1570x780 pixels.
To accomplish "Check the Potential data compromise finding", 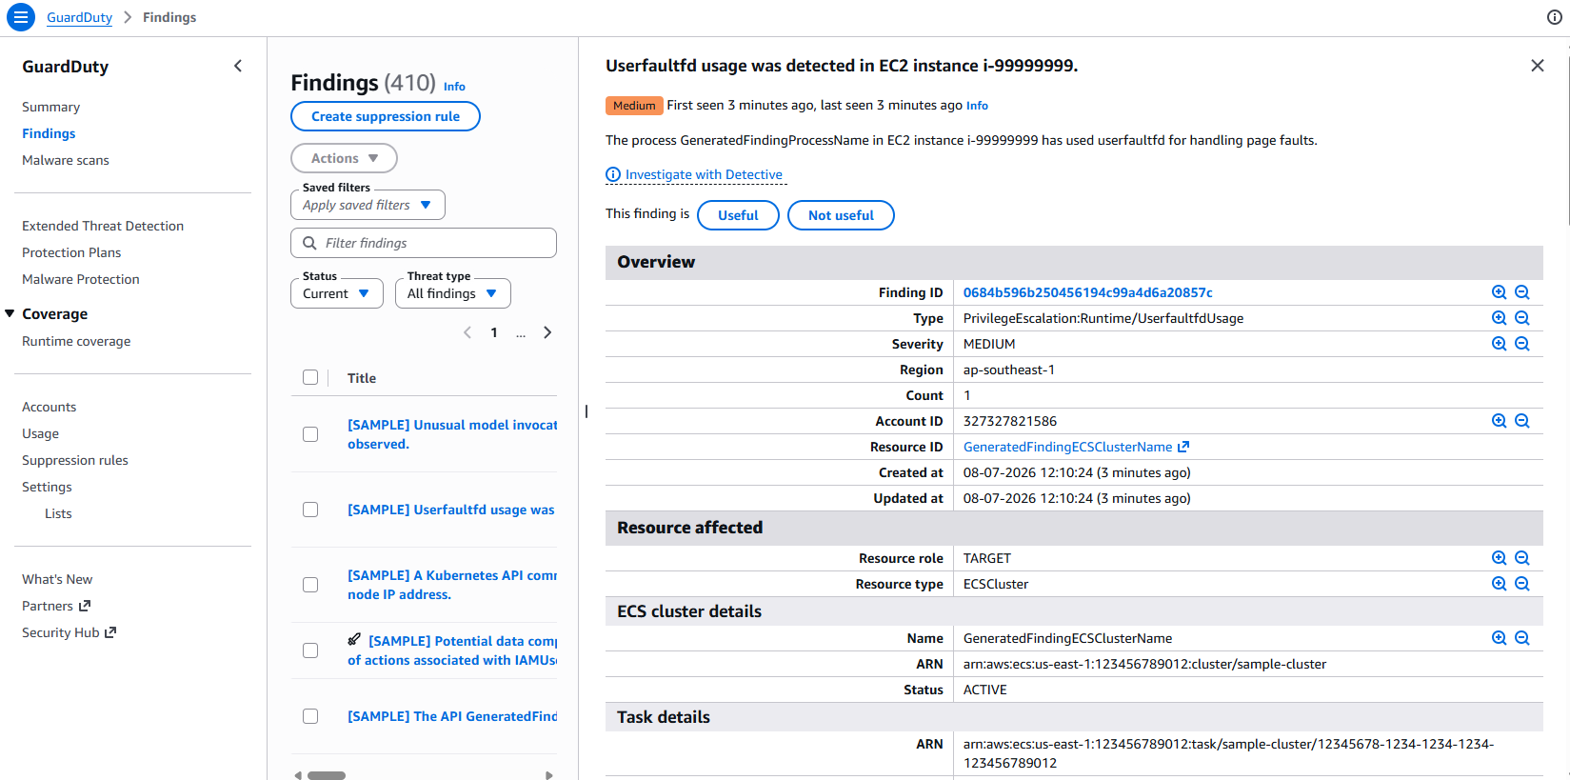I will [x=310, y=650].
